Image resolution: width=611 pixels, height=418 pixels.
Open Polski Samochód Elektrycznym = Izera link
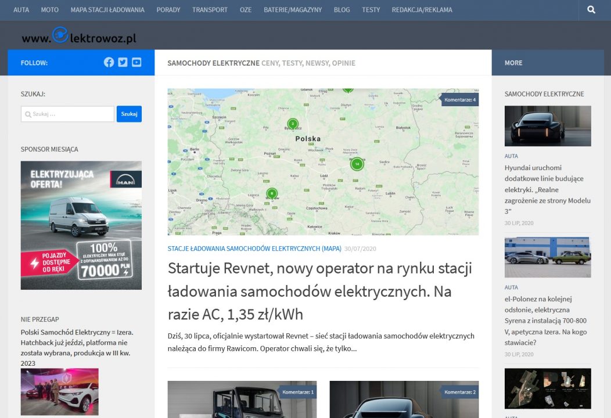[x=77, y=348]
